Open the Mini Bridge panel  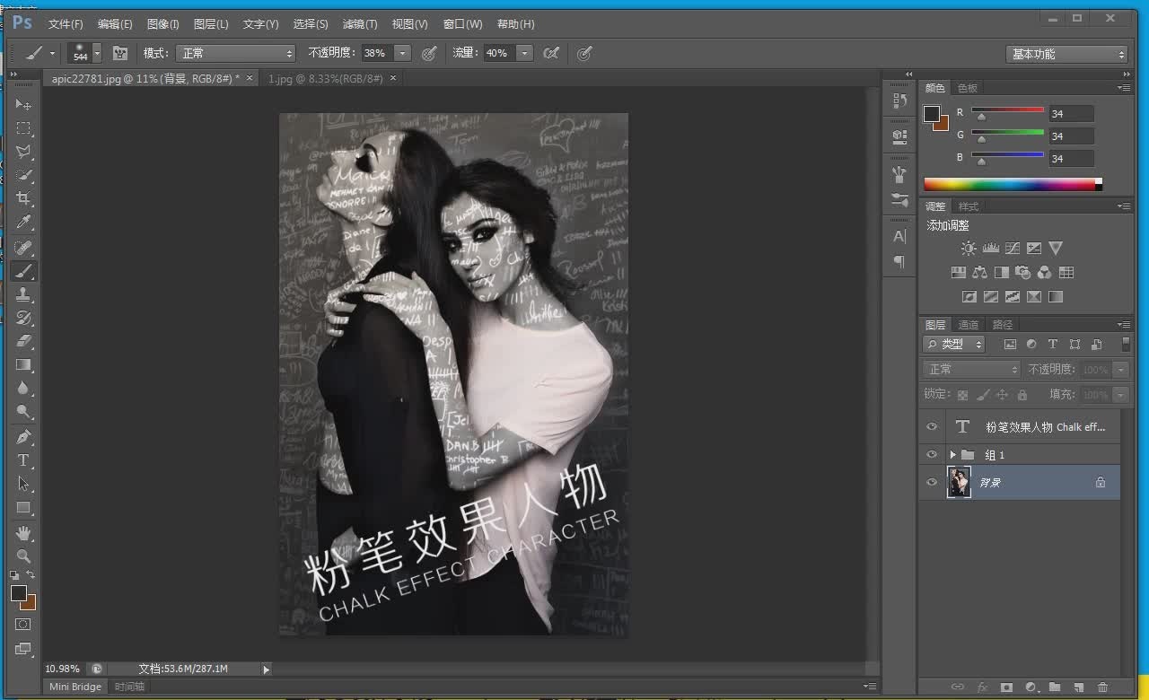[x=75, y=687]
